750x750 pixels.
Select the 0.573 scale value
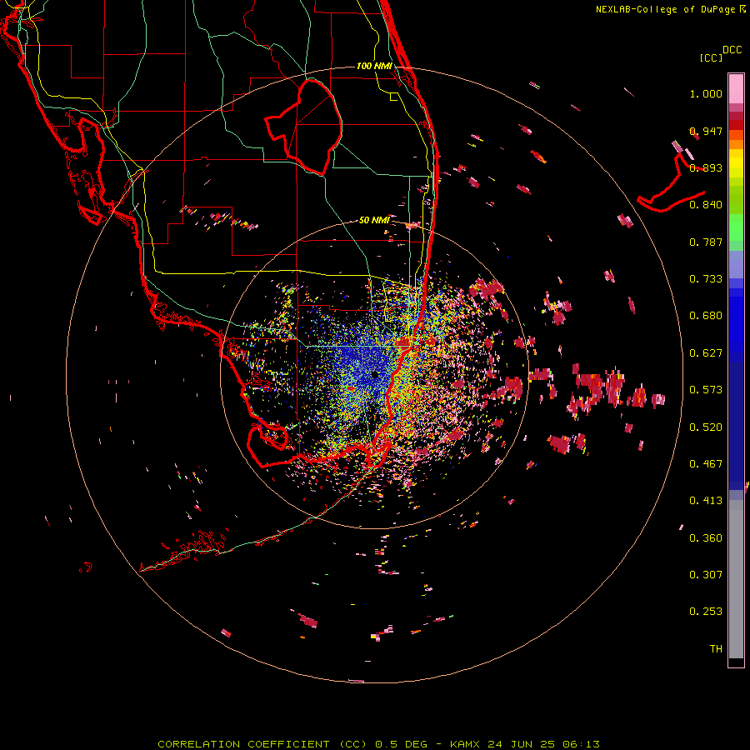coord(706,390)
